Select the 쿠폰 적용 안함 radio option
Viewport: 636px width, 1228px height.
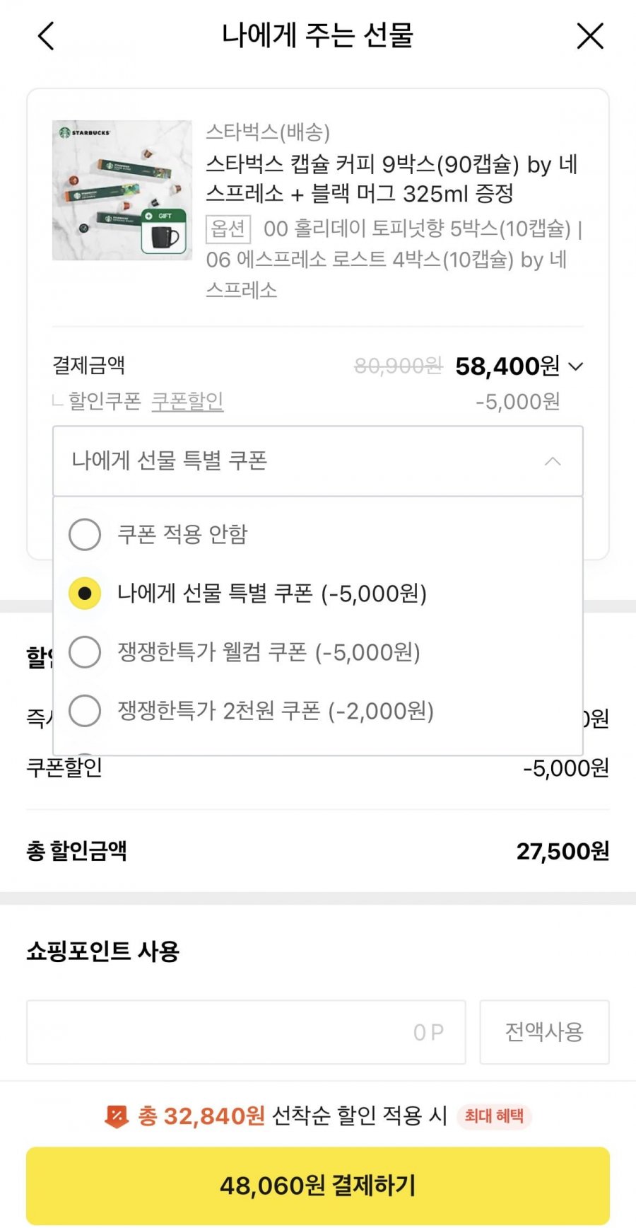pyautogui.click(x=85, y=534)
